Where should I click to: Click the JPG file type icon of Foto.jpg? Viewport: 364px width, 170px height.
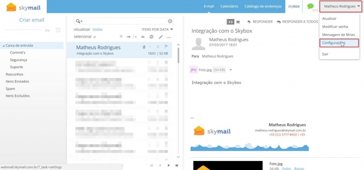coord(193,70)
